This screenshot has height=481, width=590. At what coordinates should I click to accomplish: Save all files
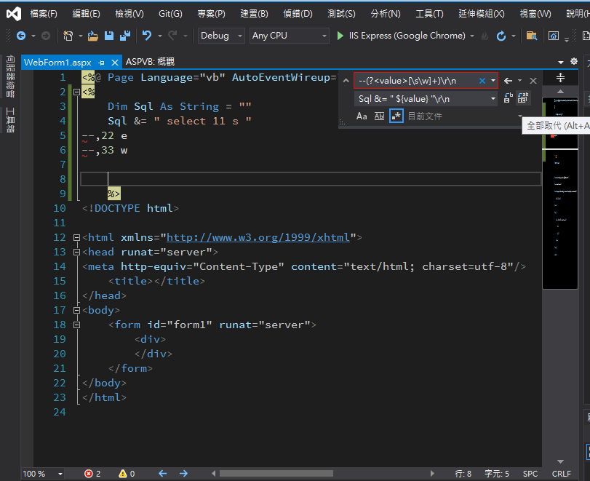tap(125, 36)
